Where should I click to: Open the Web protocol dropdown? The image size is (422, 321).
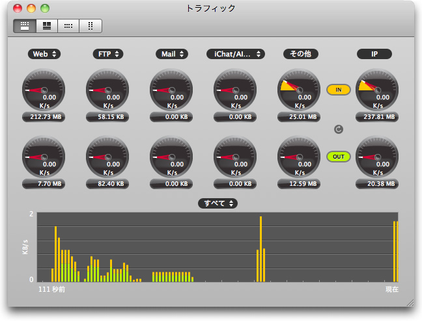point(44,54)
